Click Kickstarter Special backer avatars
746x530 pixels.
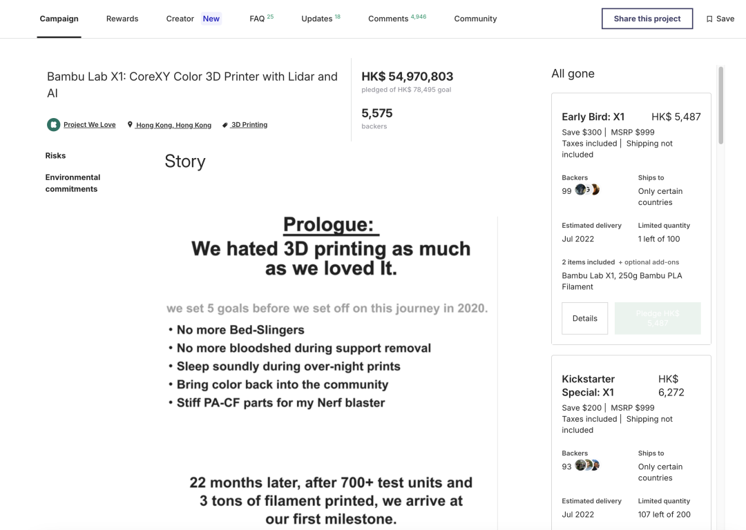[x=587, y=466]
